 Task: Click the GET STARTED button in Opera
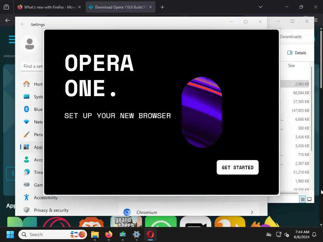pyautogui.click(x=238, y=167)
